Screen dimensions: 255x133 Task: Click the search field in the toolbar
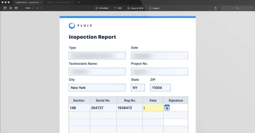point(237,8)
